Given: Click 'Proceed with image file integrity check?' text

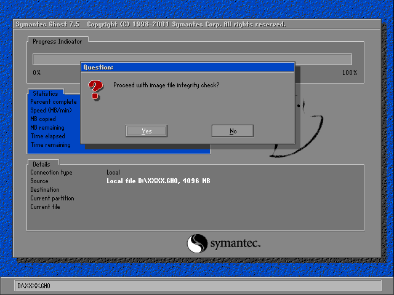Looking at the screenshot, I should click(x=166, y=85).
